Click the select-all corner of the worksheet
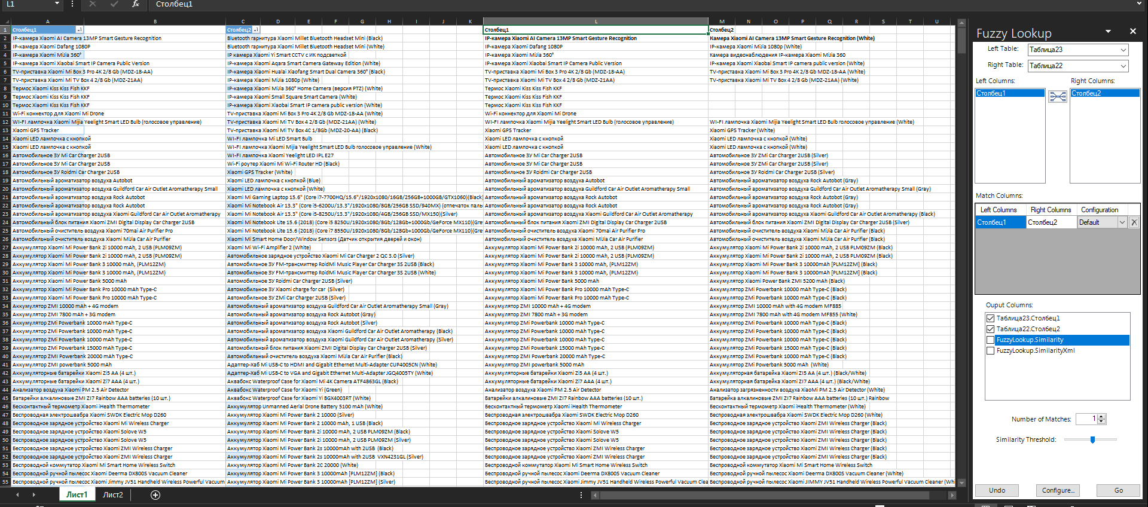The width and height of the screenshot is (1148, 507). (x=5, y=22)
